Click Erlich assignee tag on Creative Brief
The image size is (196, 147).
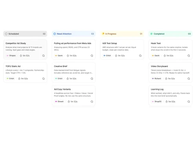tap(59, 79)
